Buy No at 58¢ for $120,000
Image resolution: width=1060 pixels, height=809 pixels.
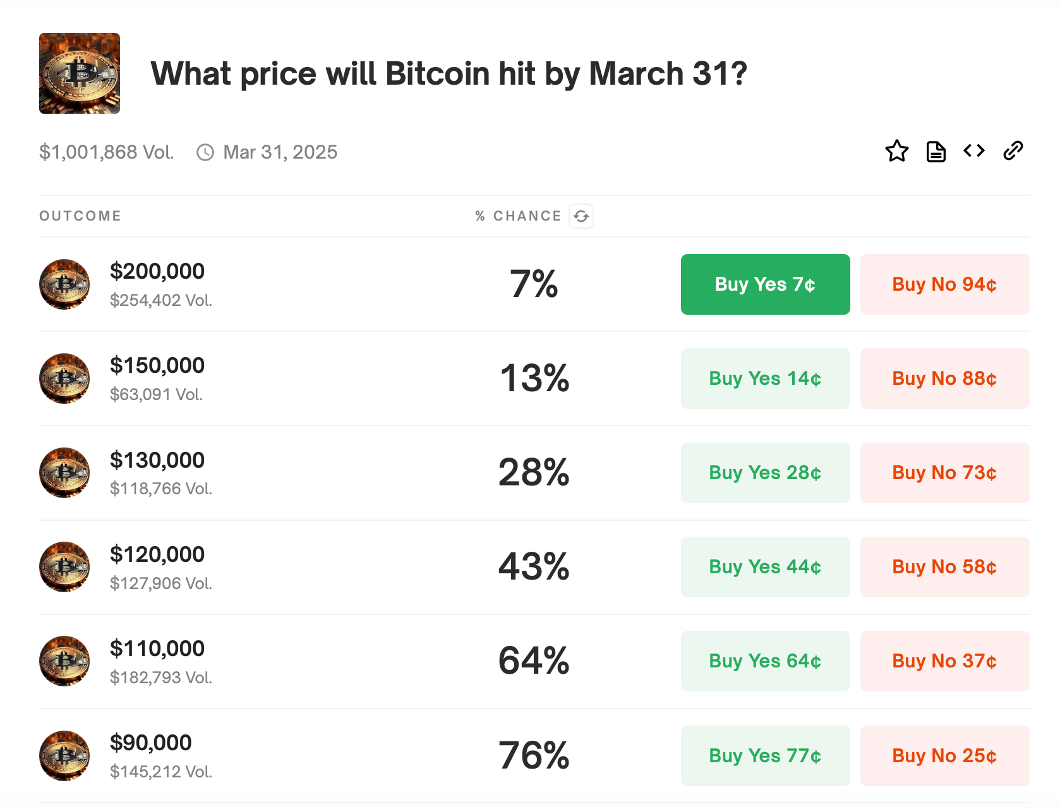[x=944, y=567]
